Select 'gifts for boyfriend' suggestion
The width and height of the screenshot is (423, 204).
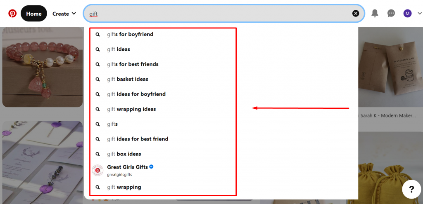tap(130, 34)
